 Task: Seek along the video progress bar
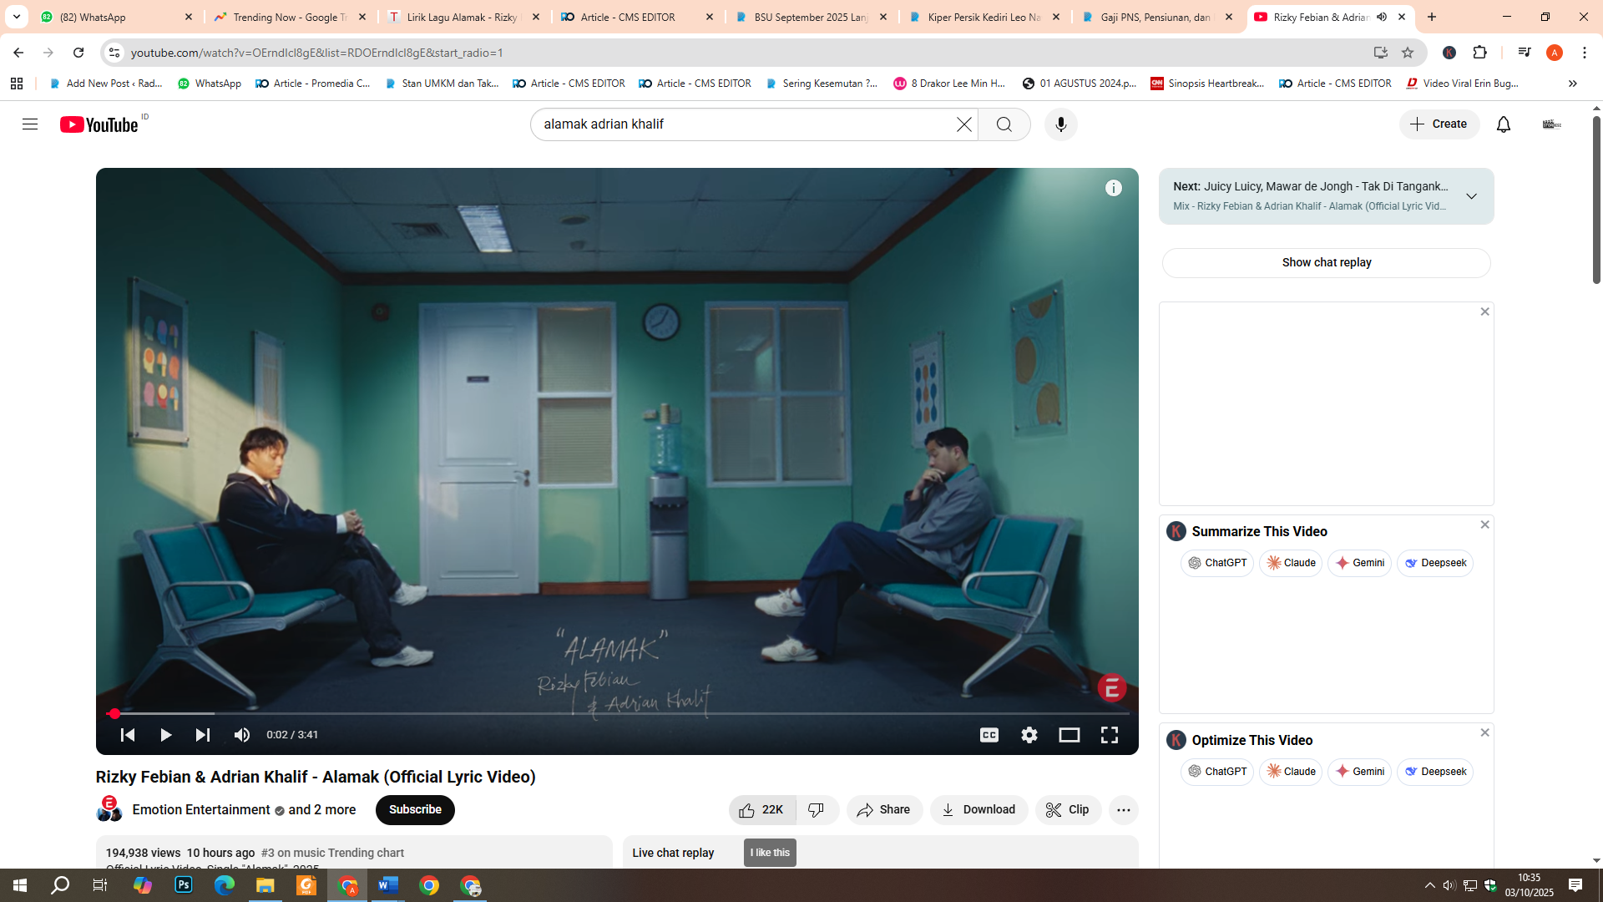click(x=617, y=714)
